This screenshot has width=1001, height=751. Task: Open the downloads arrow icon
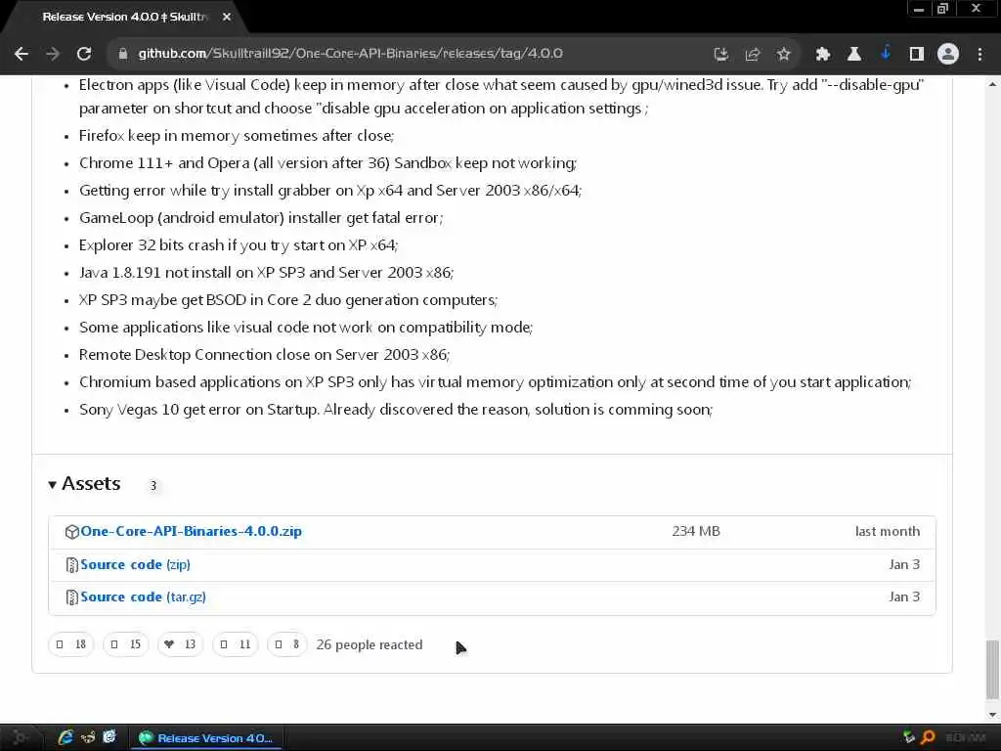coord(886,54)
